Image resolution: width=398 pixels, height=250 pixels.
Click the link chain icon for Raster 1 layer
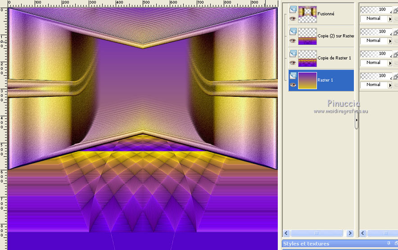click(395, 77)
